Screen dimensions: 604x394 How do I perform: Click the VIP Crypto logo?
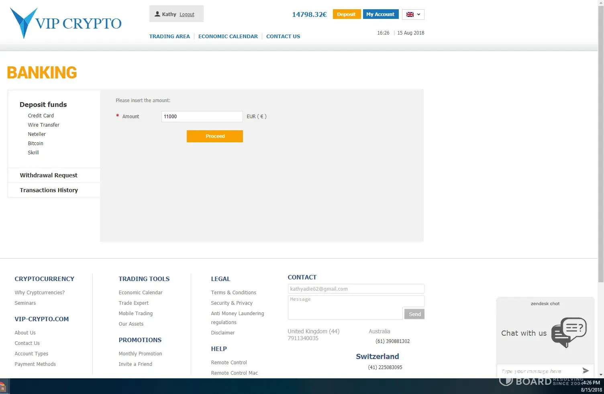point(65,23)
